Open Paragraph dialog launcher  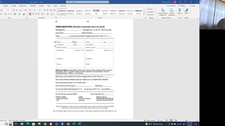(56, 18)
